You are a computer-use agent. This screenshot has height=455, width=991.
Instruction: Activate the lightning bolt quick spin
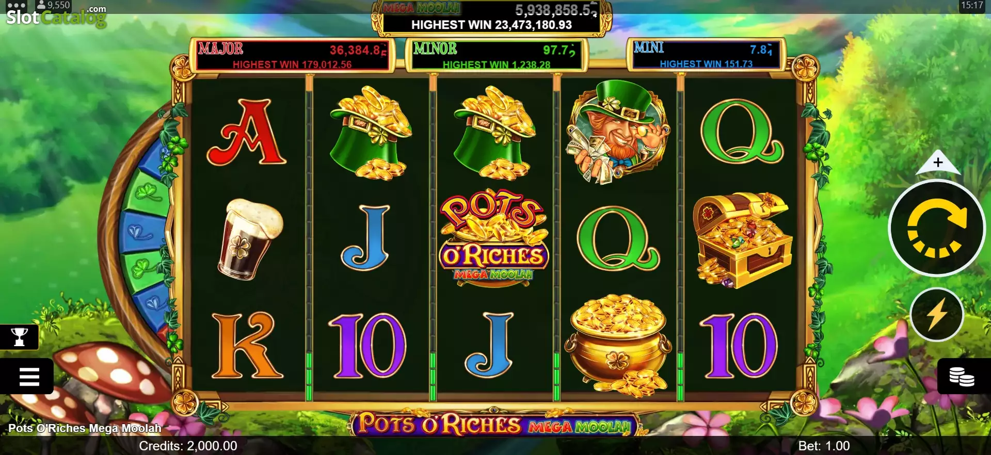point(936,315)
